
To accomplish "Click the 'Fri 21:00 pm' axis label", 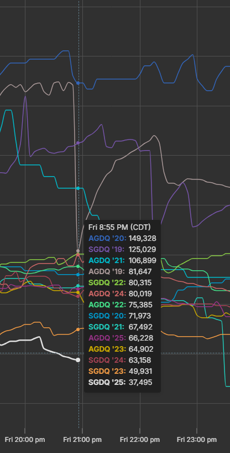I will click(82, 440).
